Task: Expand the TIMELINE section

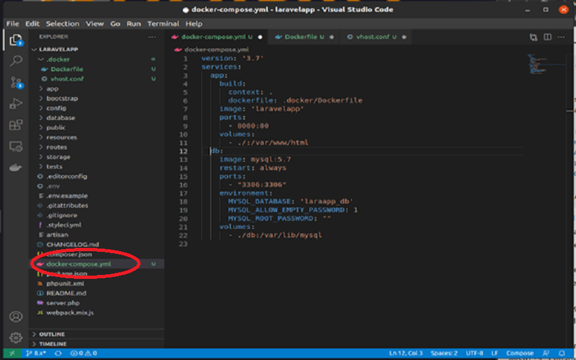Action: click(96, 344)
